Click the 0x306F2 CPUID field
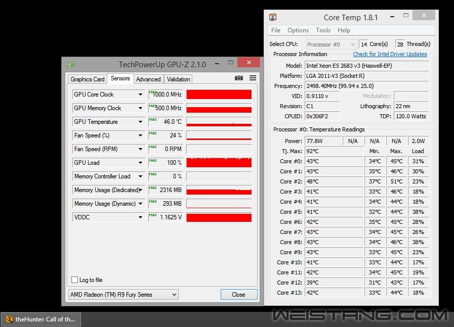Screen dimensions: 454x327 (322, 116)
